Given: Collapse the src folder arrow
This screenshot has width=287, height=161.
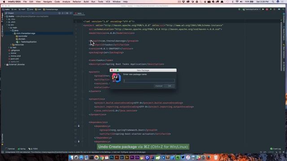Looking at the screenshot, I should pyautogui.click(x=7, y=25).
